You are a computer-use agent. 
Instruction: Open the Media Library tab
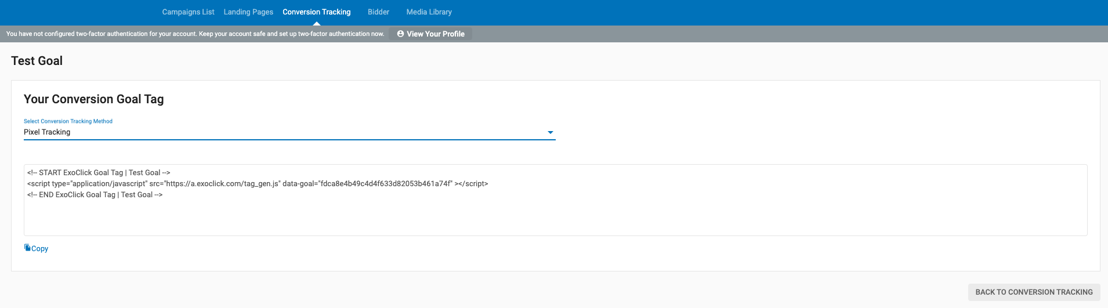(429, 12)
